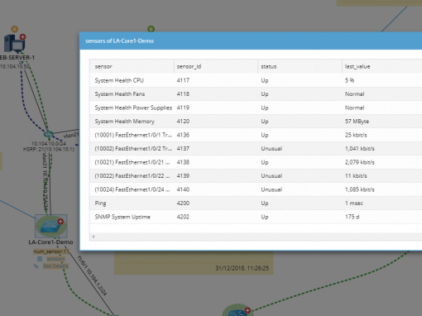This screenshot has height=316, width=422.
Task: Open See Details link under LA-Core1-Demo
Action: point(55,266)
